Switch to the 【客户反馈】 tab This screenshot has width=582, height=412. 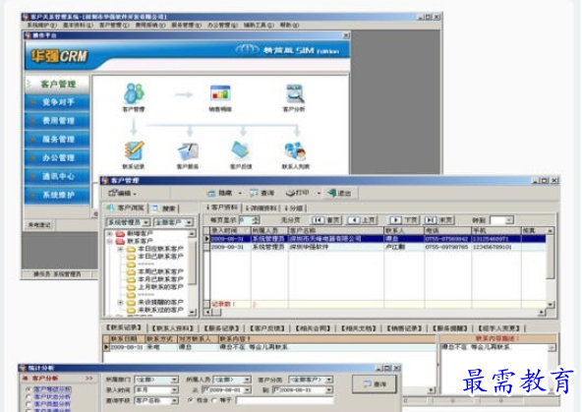tap(266, 328)
